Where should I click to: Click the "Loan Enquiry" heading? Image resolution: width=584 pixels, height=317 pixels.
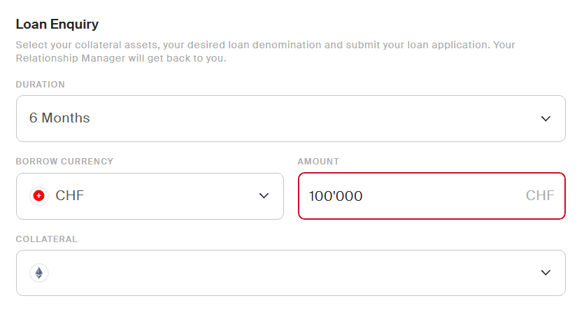coord(57,24)
